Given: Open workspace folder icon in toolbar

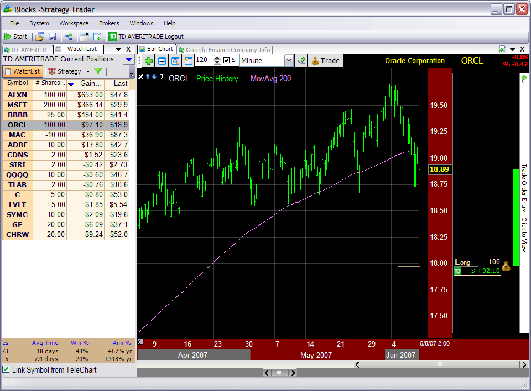Looking at the screenshot, I should click(x=40, y=37).
